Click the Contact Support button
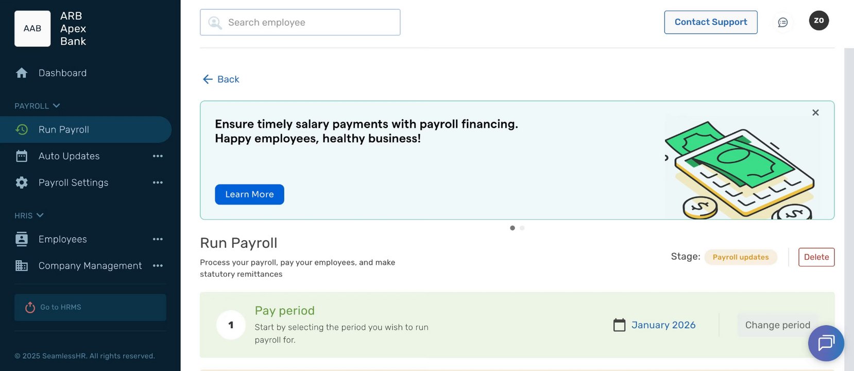Image resolution: width=854 pixels, height=371 pixels. click(710, 22)
